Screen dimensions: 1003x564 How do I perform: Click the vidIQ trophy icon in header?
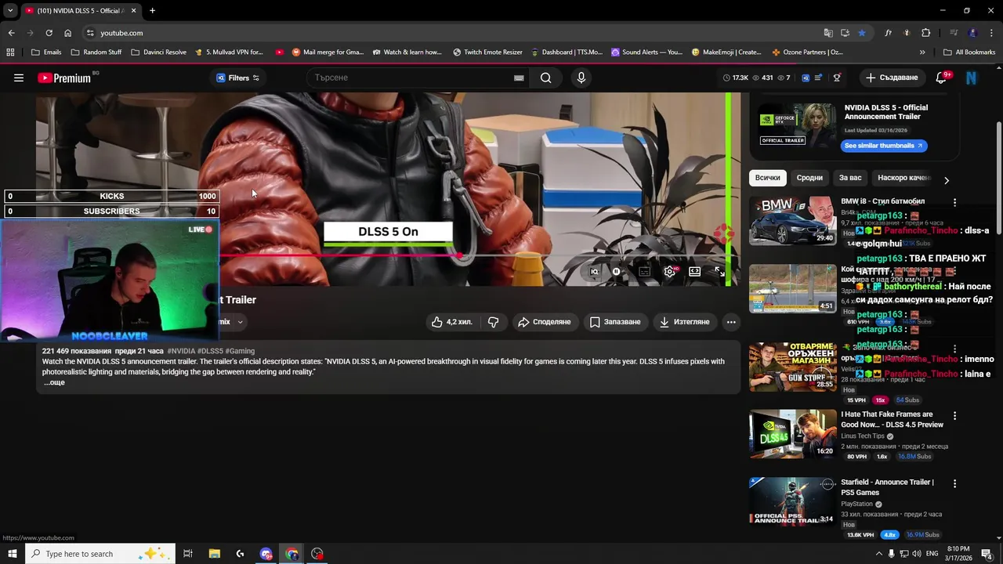pyautogui.click(x=837, y=78)
